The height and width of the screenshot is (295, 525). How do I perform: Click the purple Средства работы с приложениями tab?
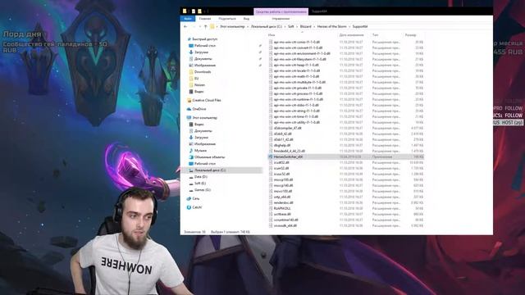point(281,11)
